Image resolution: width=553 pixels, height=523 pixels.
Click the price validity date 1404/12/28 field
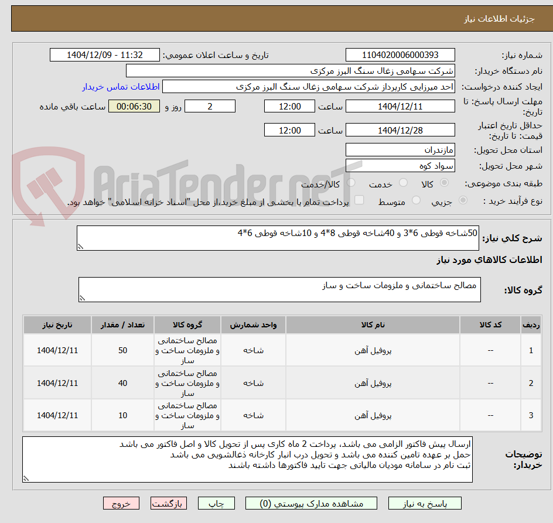click(400, 130)
